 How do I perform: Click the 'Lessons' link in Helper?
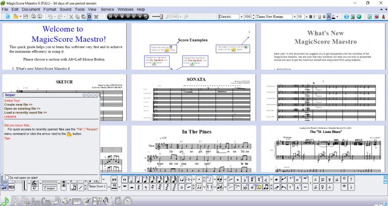(10, 117)
